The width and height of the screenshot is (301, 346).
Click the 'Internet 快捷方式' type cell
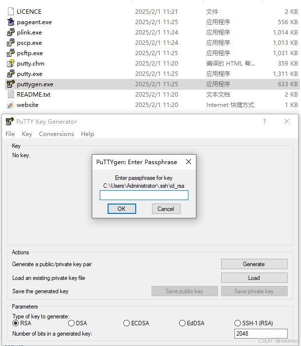click(x=230, y=105)
